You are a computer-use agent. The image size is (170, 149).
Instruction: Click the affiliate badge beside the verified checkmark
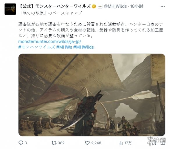[100, 6]
